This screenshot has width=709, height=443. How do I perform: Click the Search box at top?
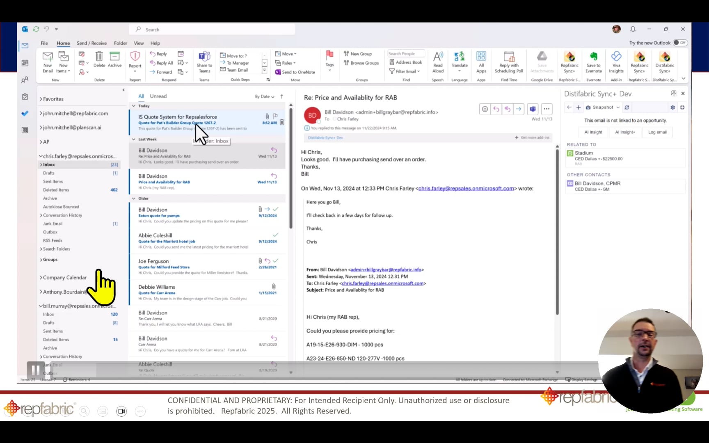pos(213,30)
